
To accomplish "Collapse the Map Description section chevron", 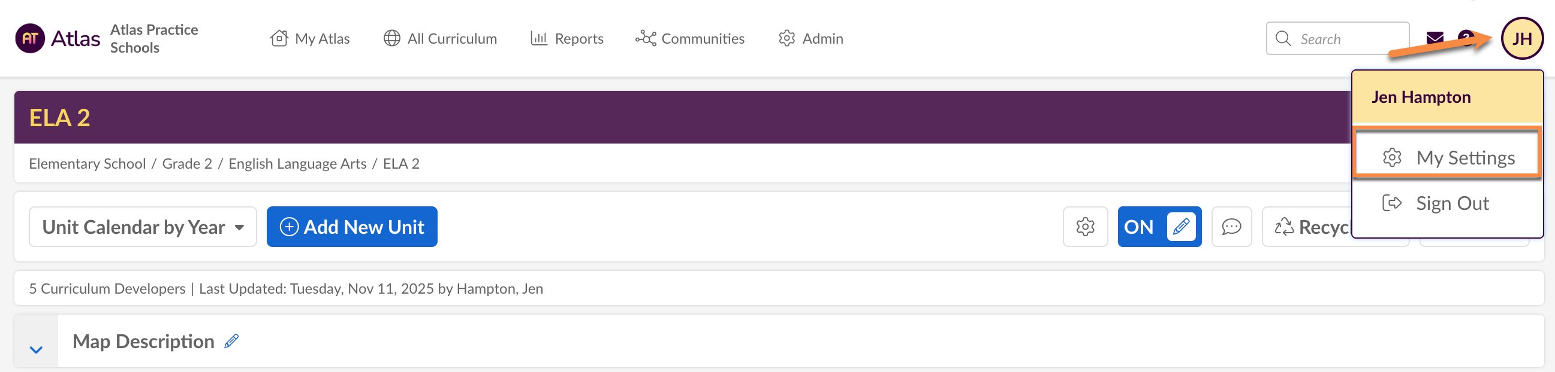I will pyautogui.click(x=36, y=349).
